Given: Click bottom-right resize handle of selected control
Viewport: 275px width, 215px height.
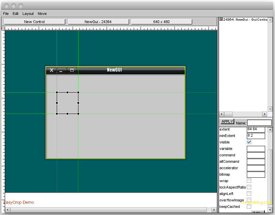Looking at the screenshot, I should (78, 114).
